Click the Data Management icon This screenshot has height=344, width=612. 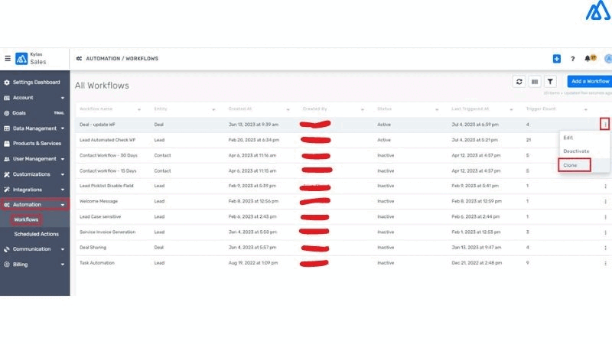pyautogui.click(x=7, y=128)
